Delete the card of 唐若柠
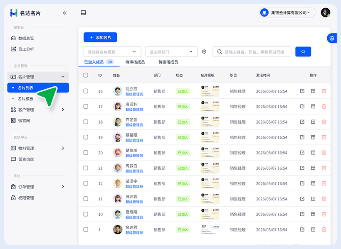The height and width of the screenshot is (249, 341). pos(324,106)
